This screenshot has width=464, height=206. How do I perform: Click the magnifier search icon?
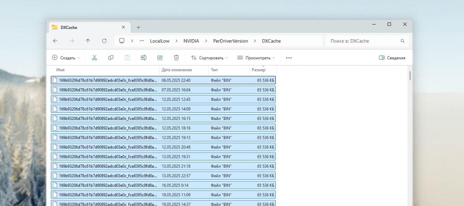pos(402,41)
